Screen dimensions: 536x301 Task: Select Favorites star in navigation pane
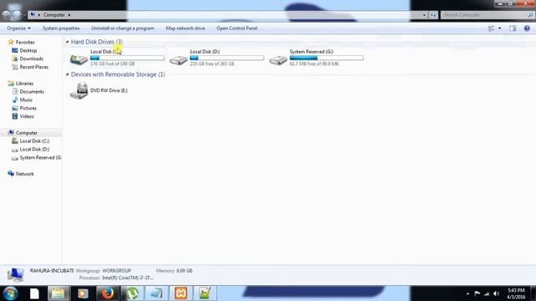[11, 42]
